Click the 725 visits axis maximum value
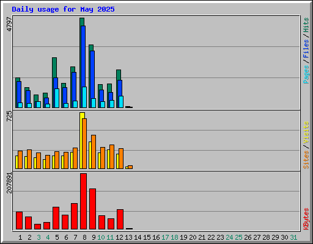Image resolution: width=313 pixels, height=244 pixels. [9, 116]
